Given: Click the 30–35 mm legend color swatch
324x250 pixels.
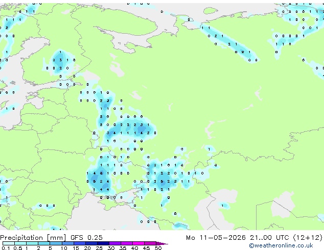Looking at the screenshot, I should (x=115, y=243).
